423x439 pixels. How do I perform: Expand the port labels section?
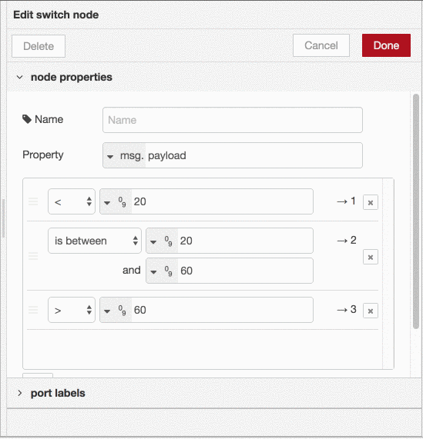point(19,393)
